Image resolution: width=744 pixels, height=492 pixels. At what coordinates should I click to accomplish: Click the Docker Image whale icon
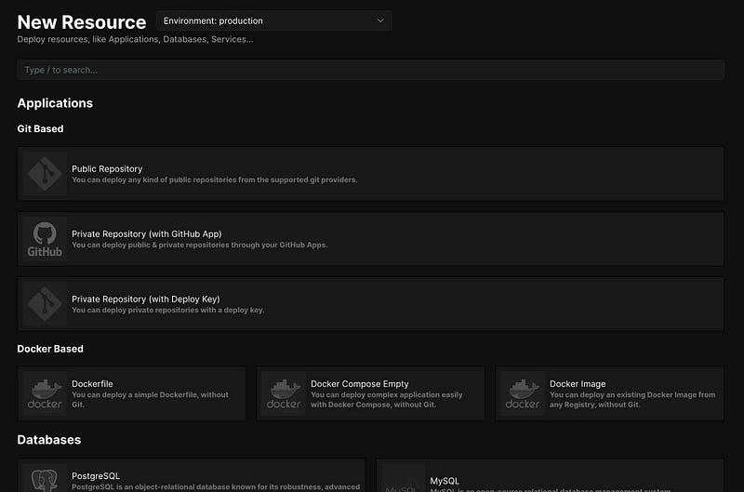coord(523,393)
